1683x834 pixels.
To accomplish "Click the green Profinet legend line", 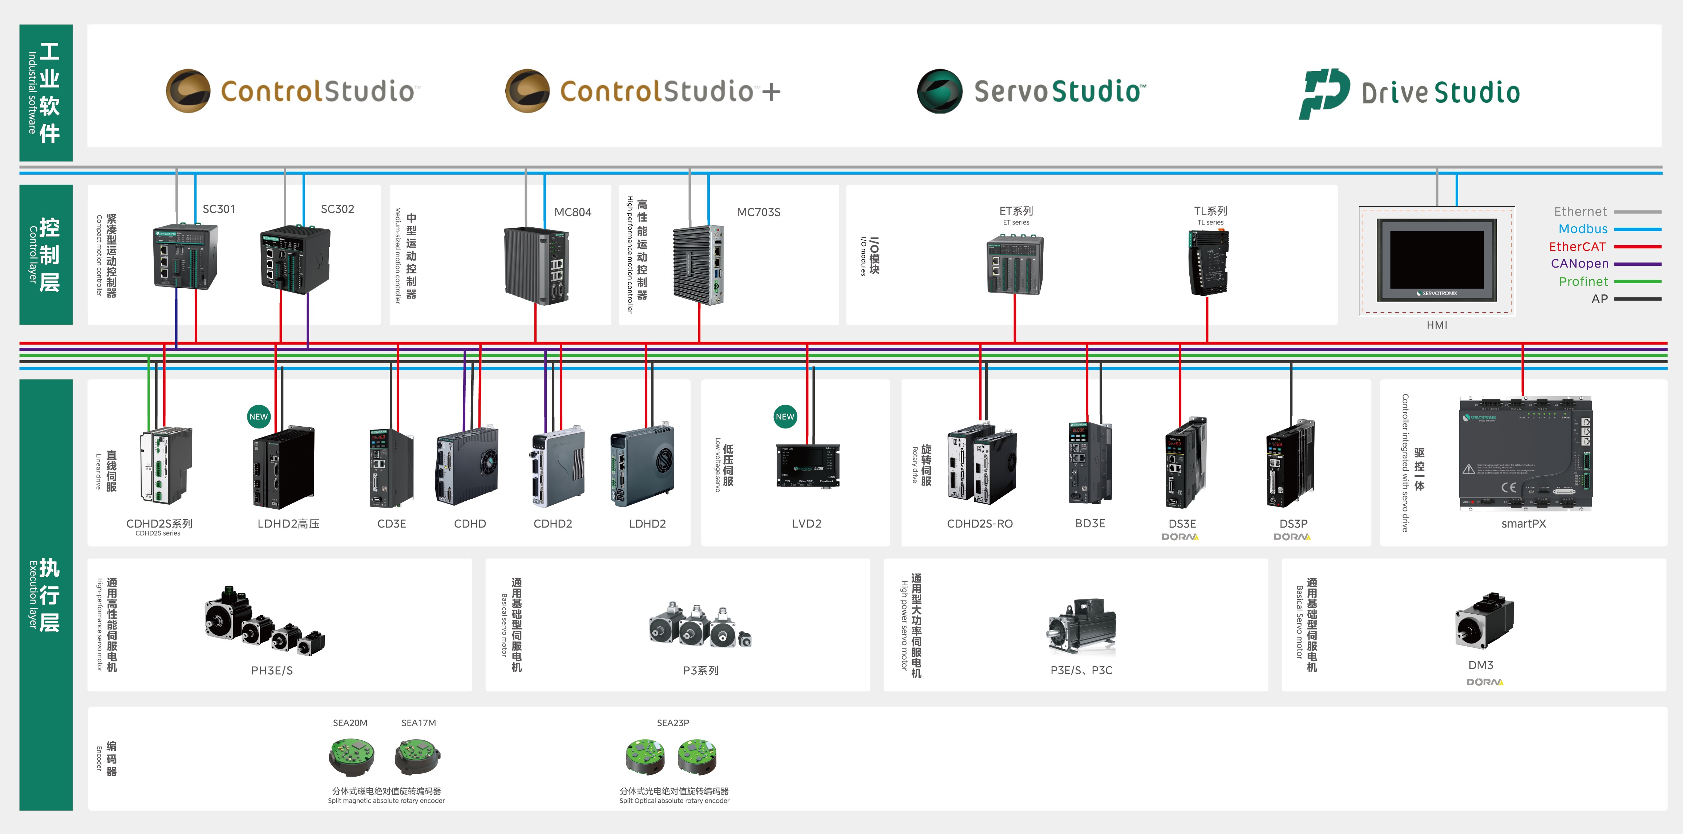I will [x=1637, y=281].
